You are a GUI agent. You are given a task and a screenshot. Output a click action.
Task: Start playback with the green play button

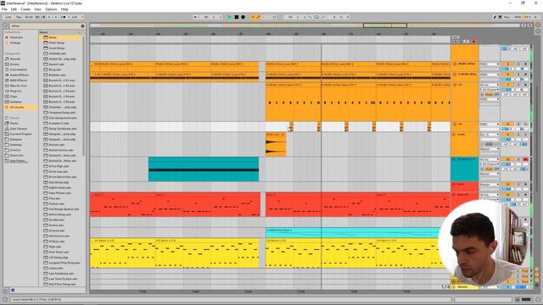pos(229,17)
